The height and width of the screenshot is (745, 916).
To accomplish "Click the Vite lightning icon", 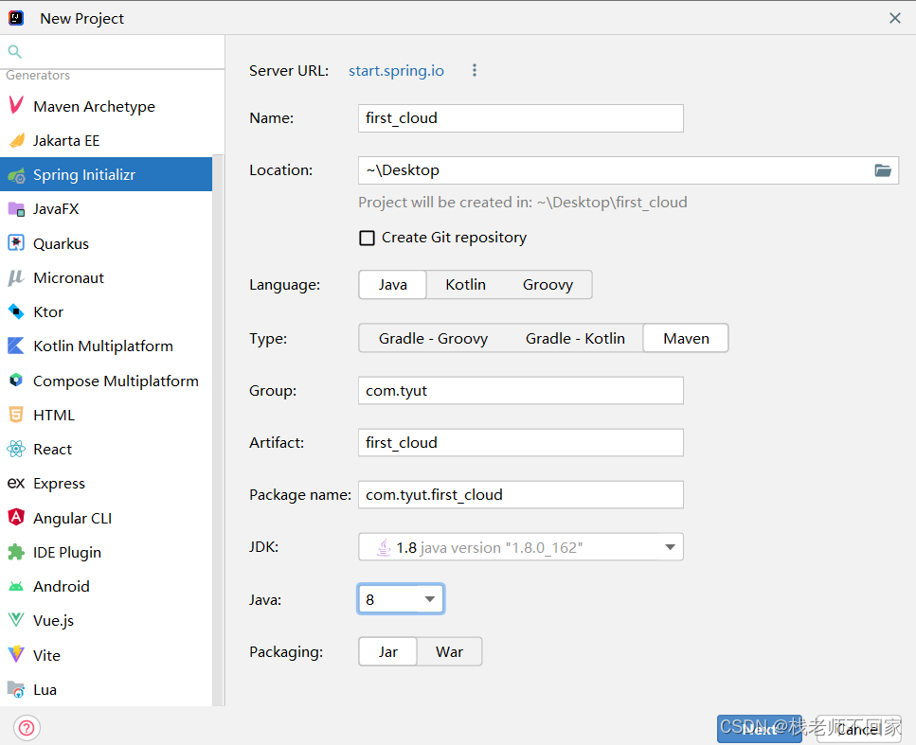I will [x=16, y=654].
